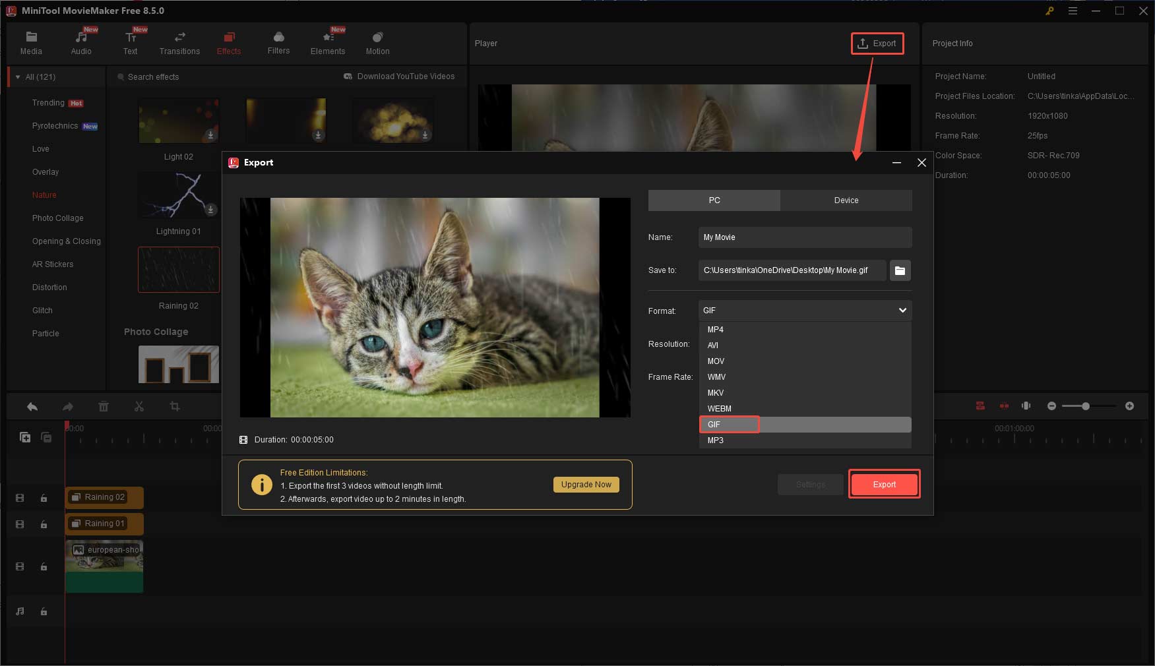Lock the Raining 01 effect track
The width and height of the screenshot is (1155, 666).
(x=44, y=524)
